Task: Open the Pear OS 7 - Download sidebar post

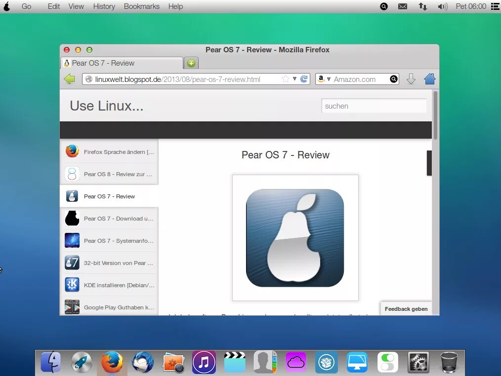Action: (x=109, y=218)
